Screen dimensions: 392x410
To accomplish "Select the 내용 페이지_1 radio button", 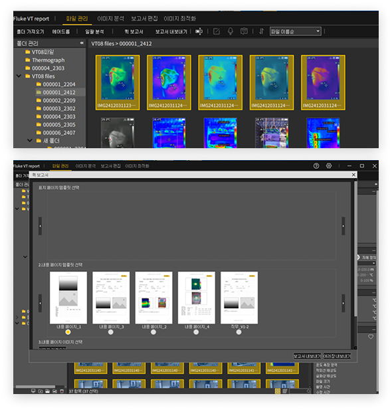I will (x=68, y=332).
